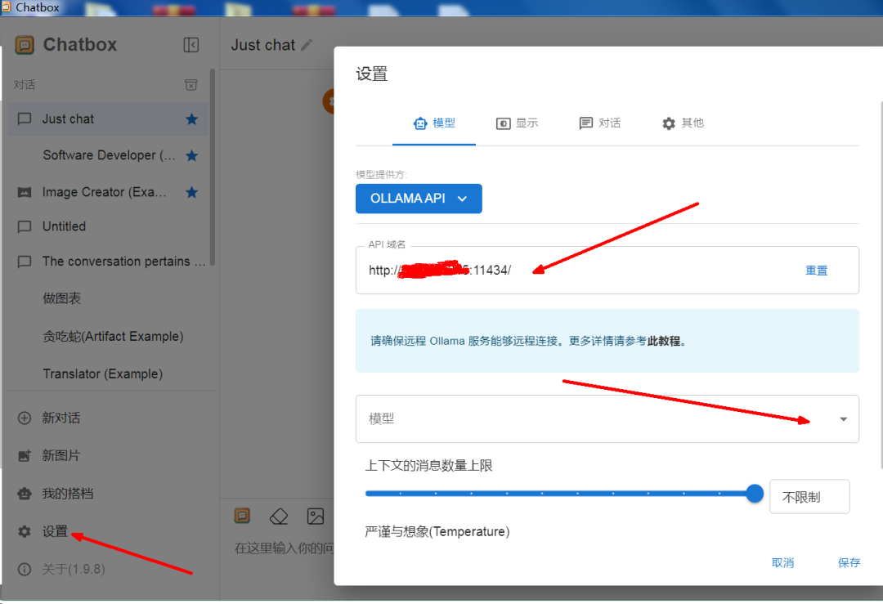
Task: Edit Just chat title with pencil icon
Action: pyautogui.click(x=307, y=45)
